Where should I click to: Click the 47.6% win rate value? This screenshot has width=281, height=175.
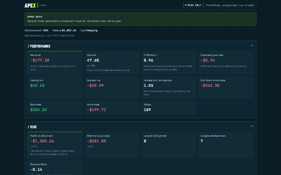tap(93, 60)
